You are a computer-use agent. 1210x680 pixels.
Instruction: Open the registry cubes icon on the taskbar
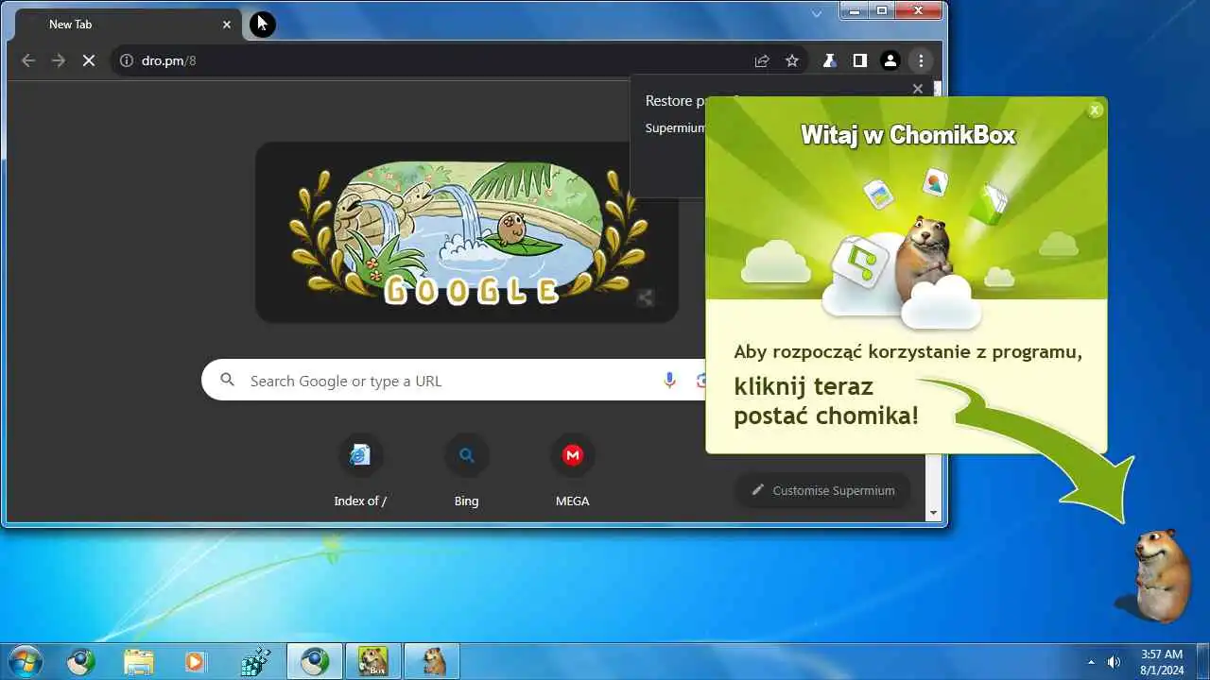[x=255, y=661]
